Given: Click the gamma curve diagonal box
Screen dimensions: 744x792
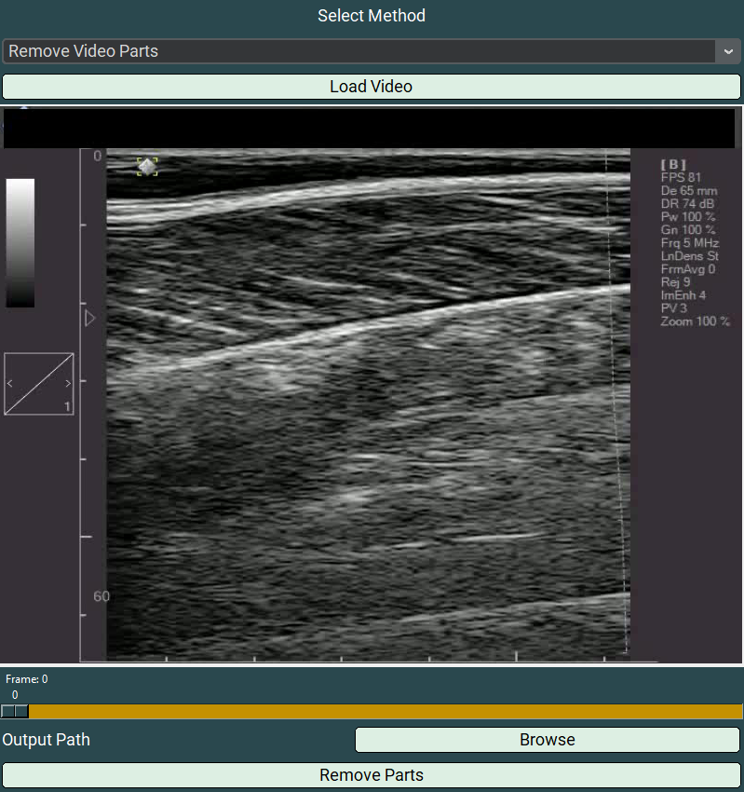Looking at the screenshot, I should [39, 384].
